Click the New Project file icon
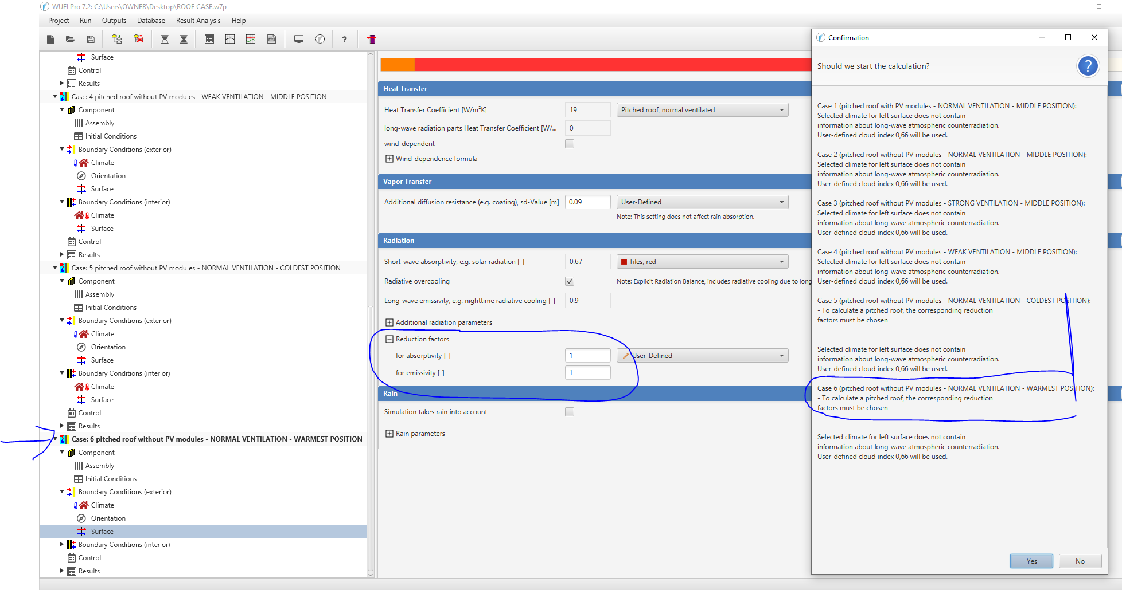Screen dimensions: 1122x590 [x=50, y=39]
